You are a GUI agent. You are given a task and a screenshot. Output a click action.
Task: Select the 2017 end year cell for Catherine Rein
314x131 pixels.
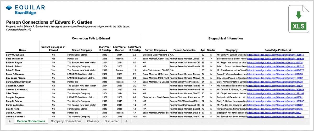120,86
